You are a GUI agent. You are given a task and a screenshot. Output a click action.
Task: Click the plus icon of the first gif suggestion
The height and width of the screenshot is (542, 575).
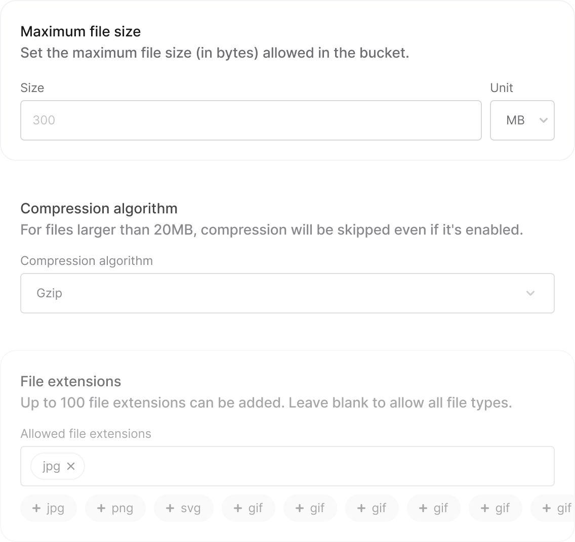pyautogui.click(x=237, y=508)
